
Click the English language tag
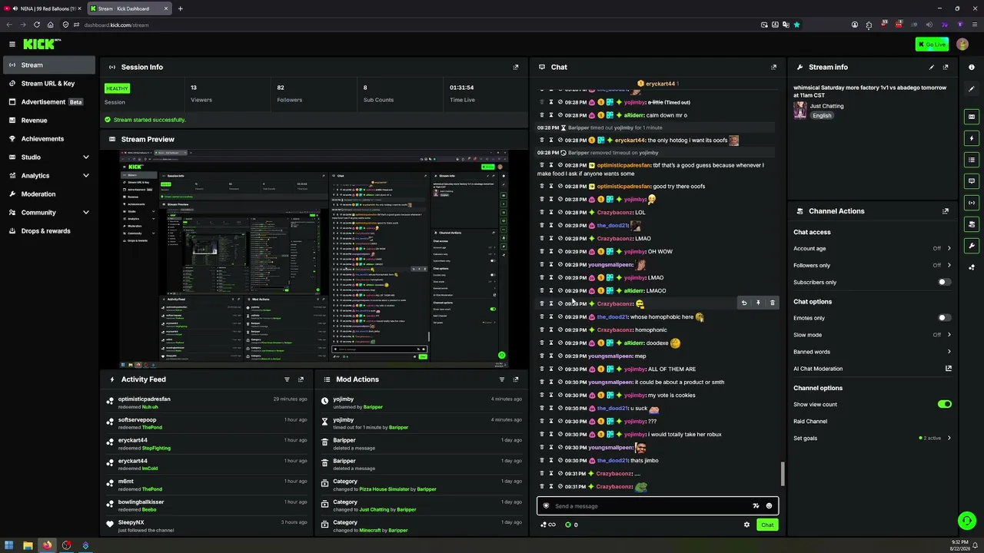(822, 116)
